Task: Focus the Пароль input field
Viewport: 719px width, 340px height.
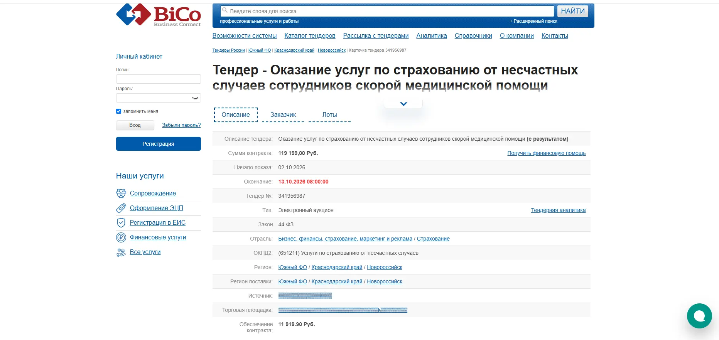Action: pyautogui.click(x=159, y=98)
